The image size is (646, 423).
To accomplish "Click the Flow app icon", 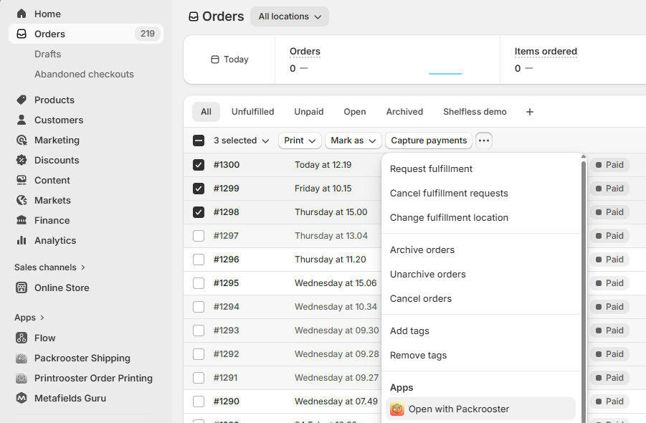I will pyautogui.click(x=22, y=338).
